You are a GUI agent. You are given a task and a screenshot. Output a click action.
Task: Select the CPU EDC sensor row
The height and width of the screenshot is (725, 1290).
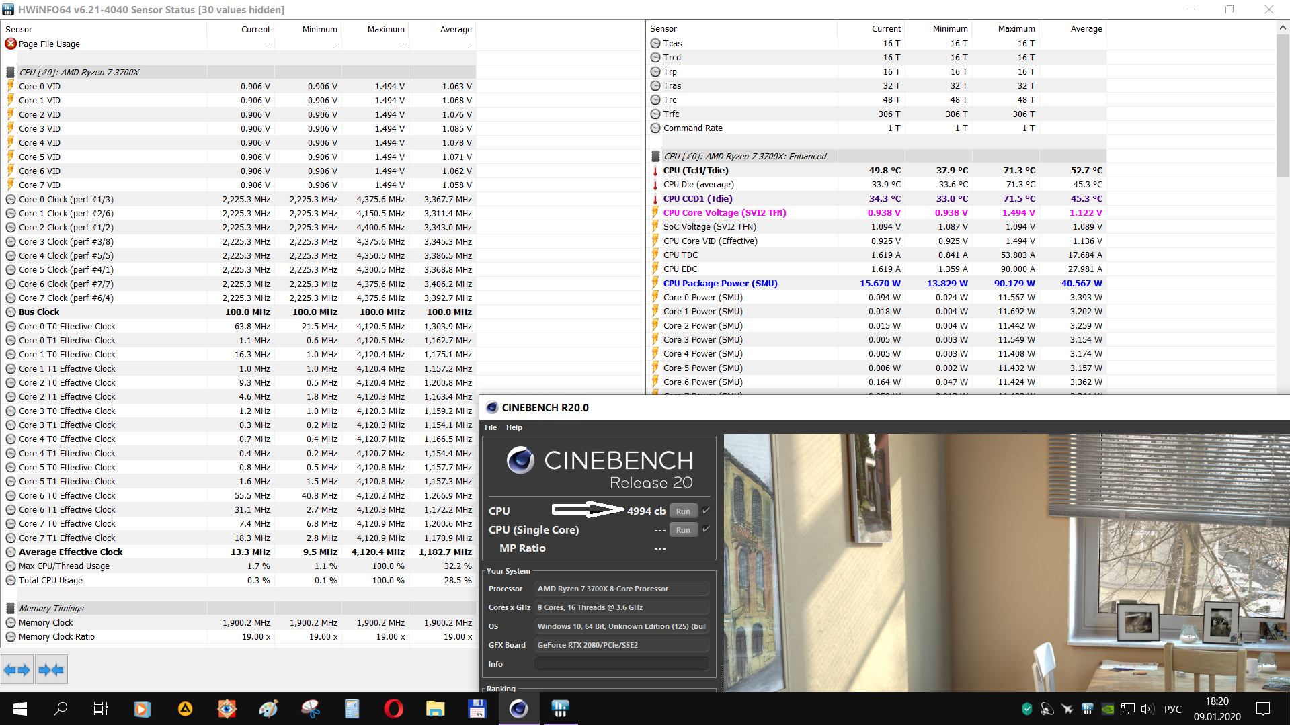point(877,269)
